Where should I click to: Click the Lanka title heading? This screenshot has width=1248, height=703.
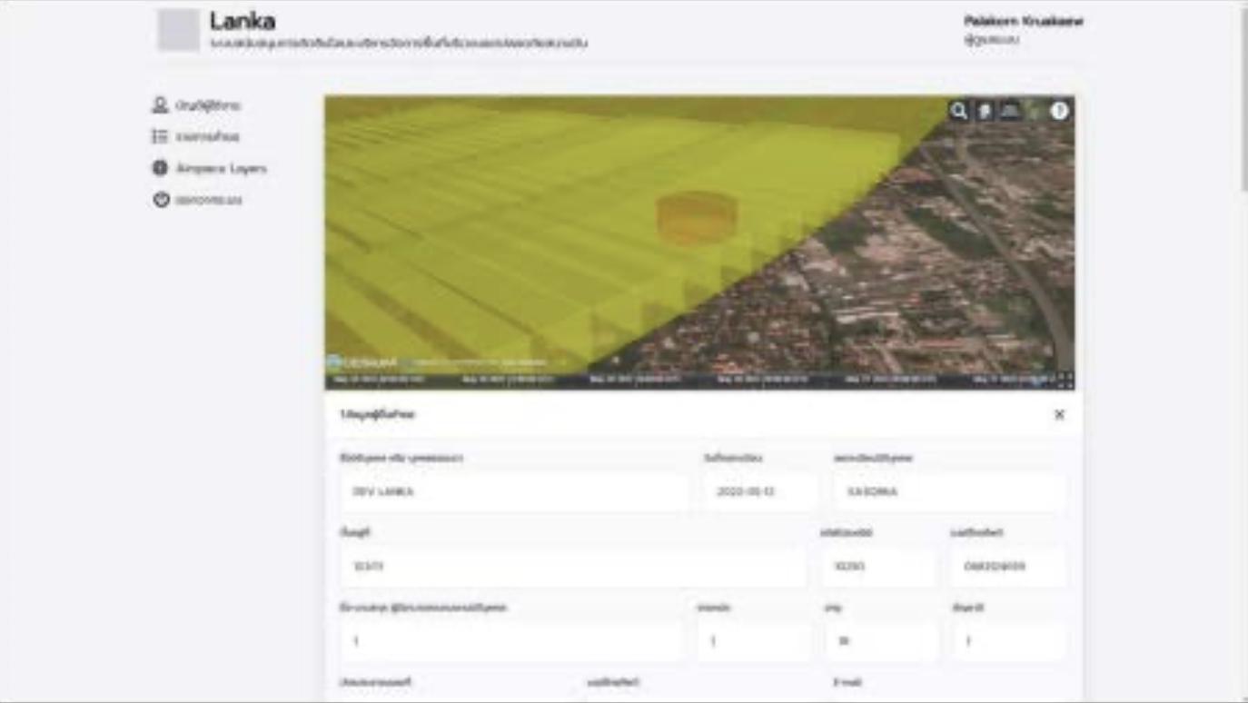pos(243,21)
